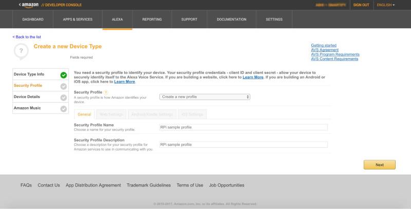
Task: Open AVS Program Requirements link
Action: [335, 54]
